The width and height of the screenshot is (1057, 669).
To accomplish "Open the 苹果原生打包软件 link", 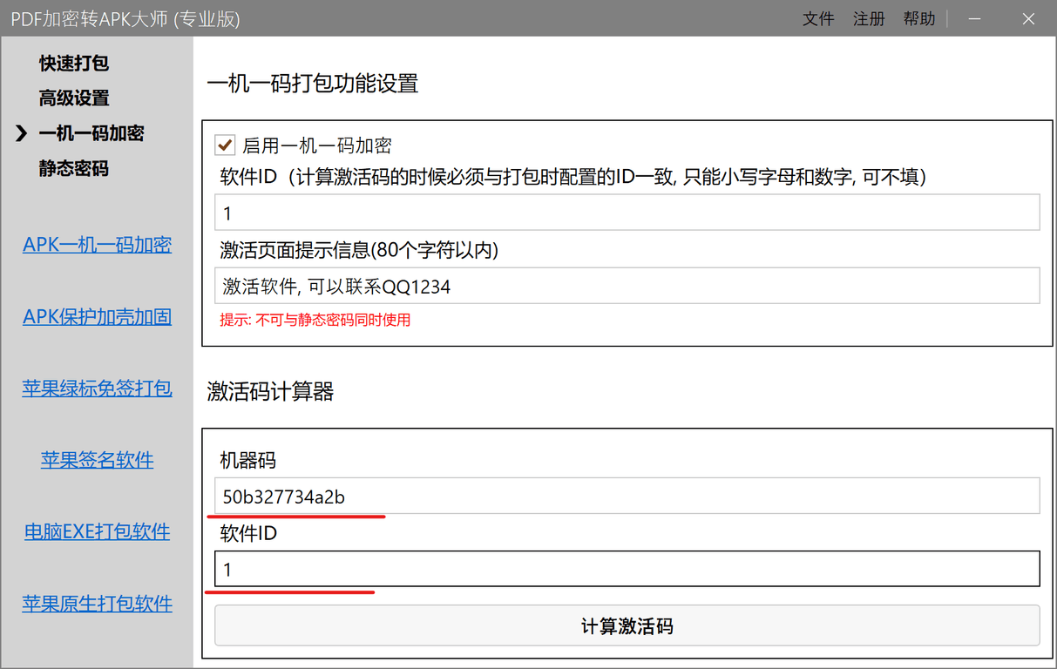I will click(x=97, y=603).
